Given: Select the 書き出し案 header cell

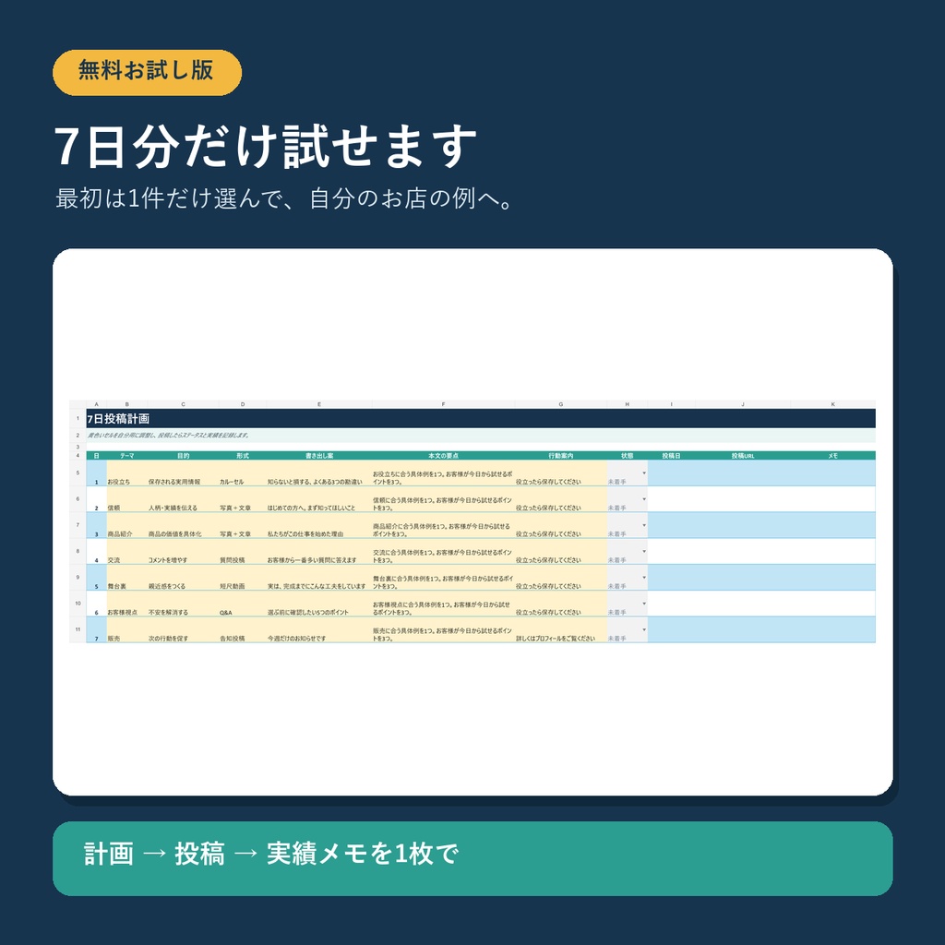Looking at the screenshot, I should click(x=318, y=456).
